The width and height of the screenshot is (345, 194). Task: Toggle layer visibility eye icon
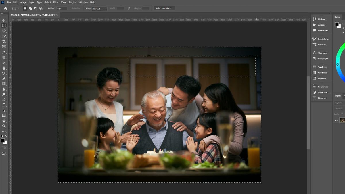pos(336,120)
